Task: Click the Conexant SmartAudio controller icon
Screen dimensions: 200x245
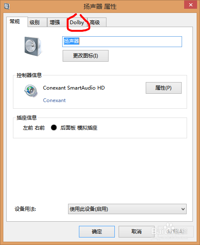Action: [x=31, y=91]
